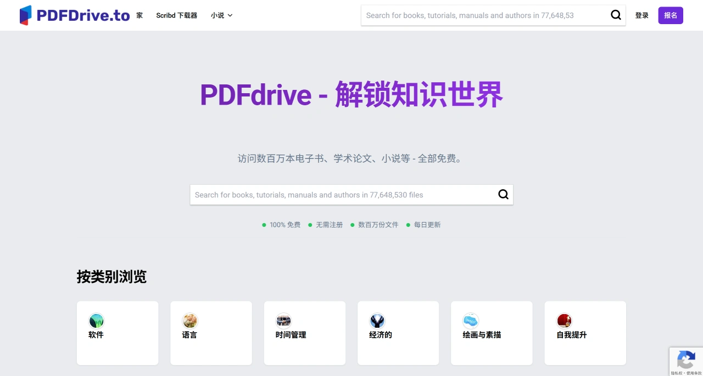The width and height of the screenshot is (703, 376).
Task: Open the 语言 category card
Action: coord(211,333)
